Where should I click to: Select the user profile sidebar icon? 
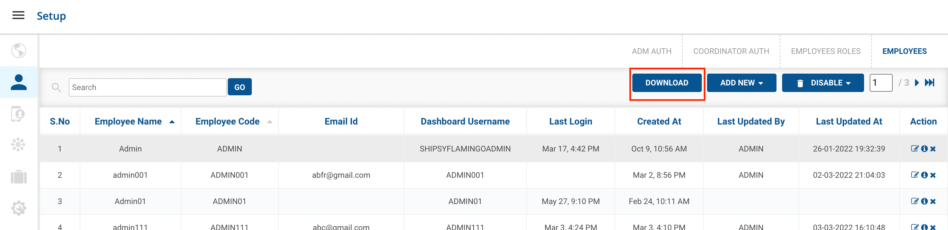18,82
